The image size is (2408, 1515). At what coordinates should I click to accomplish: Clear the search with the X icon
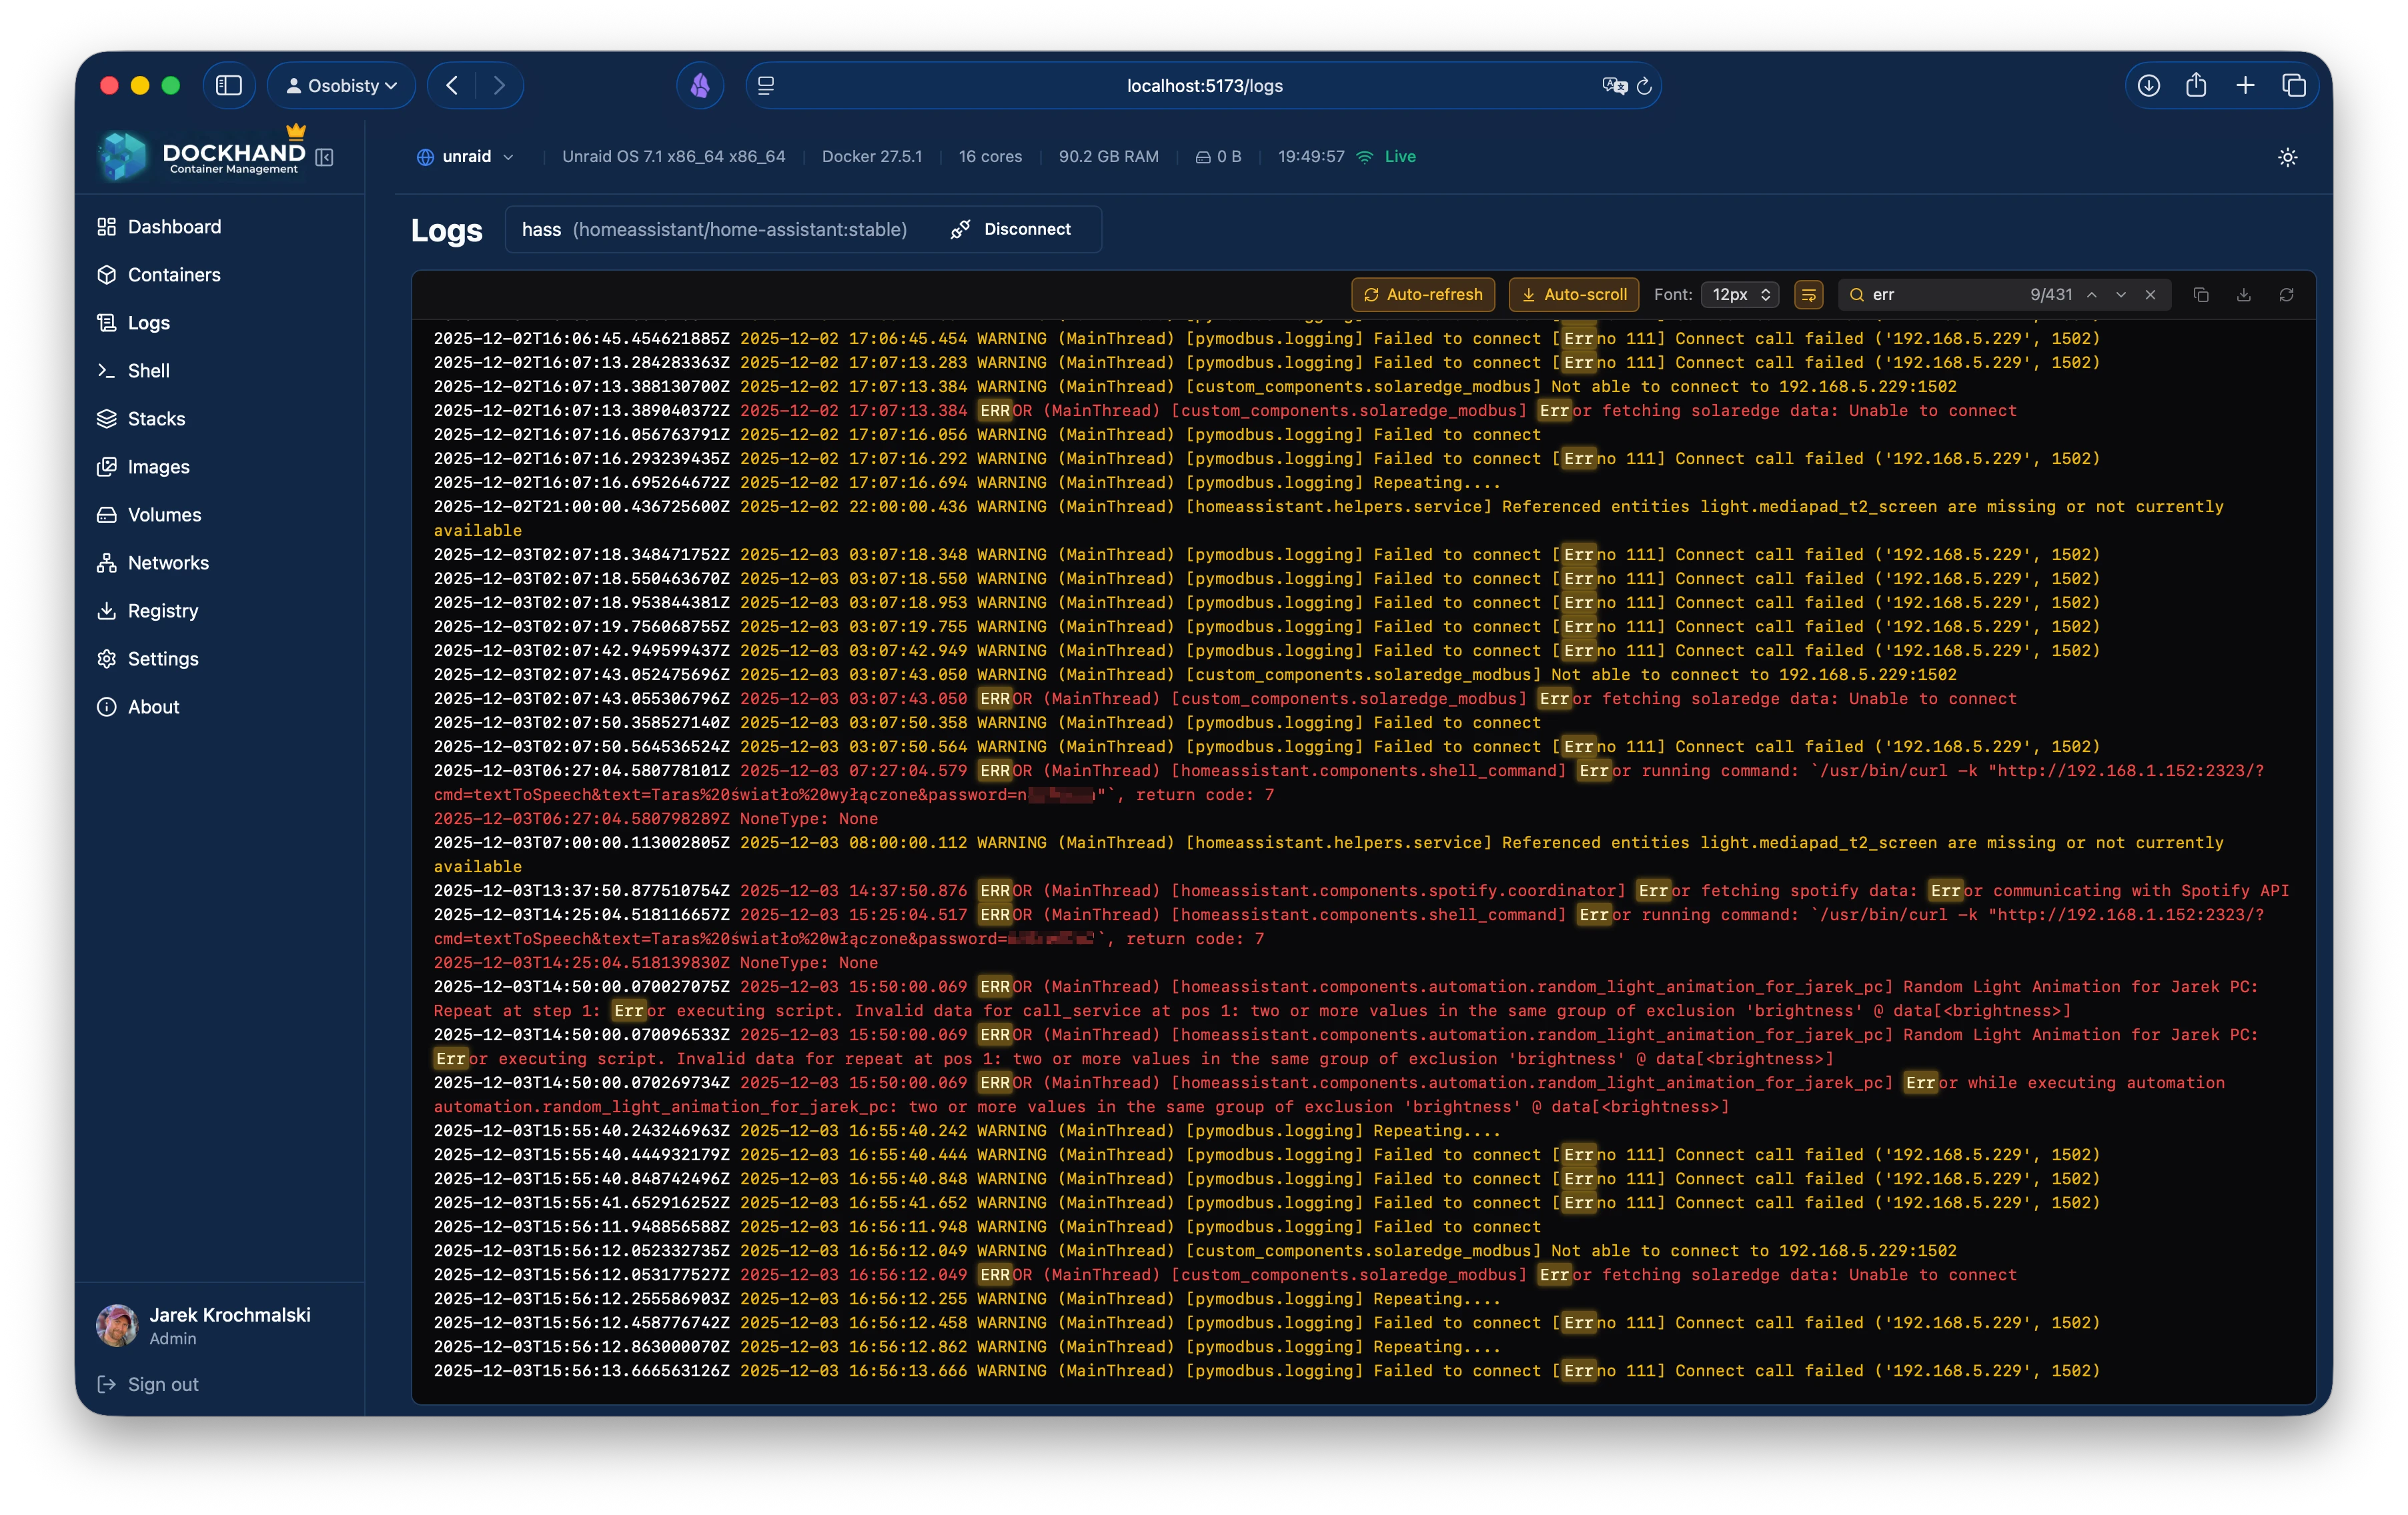tap(2151, 295)
